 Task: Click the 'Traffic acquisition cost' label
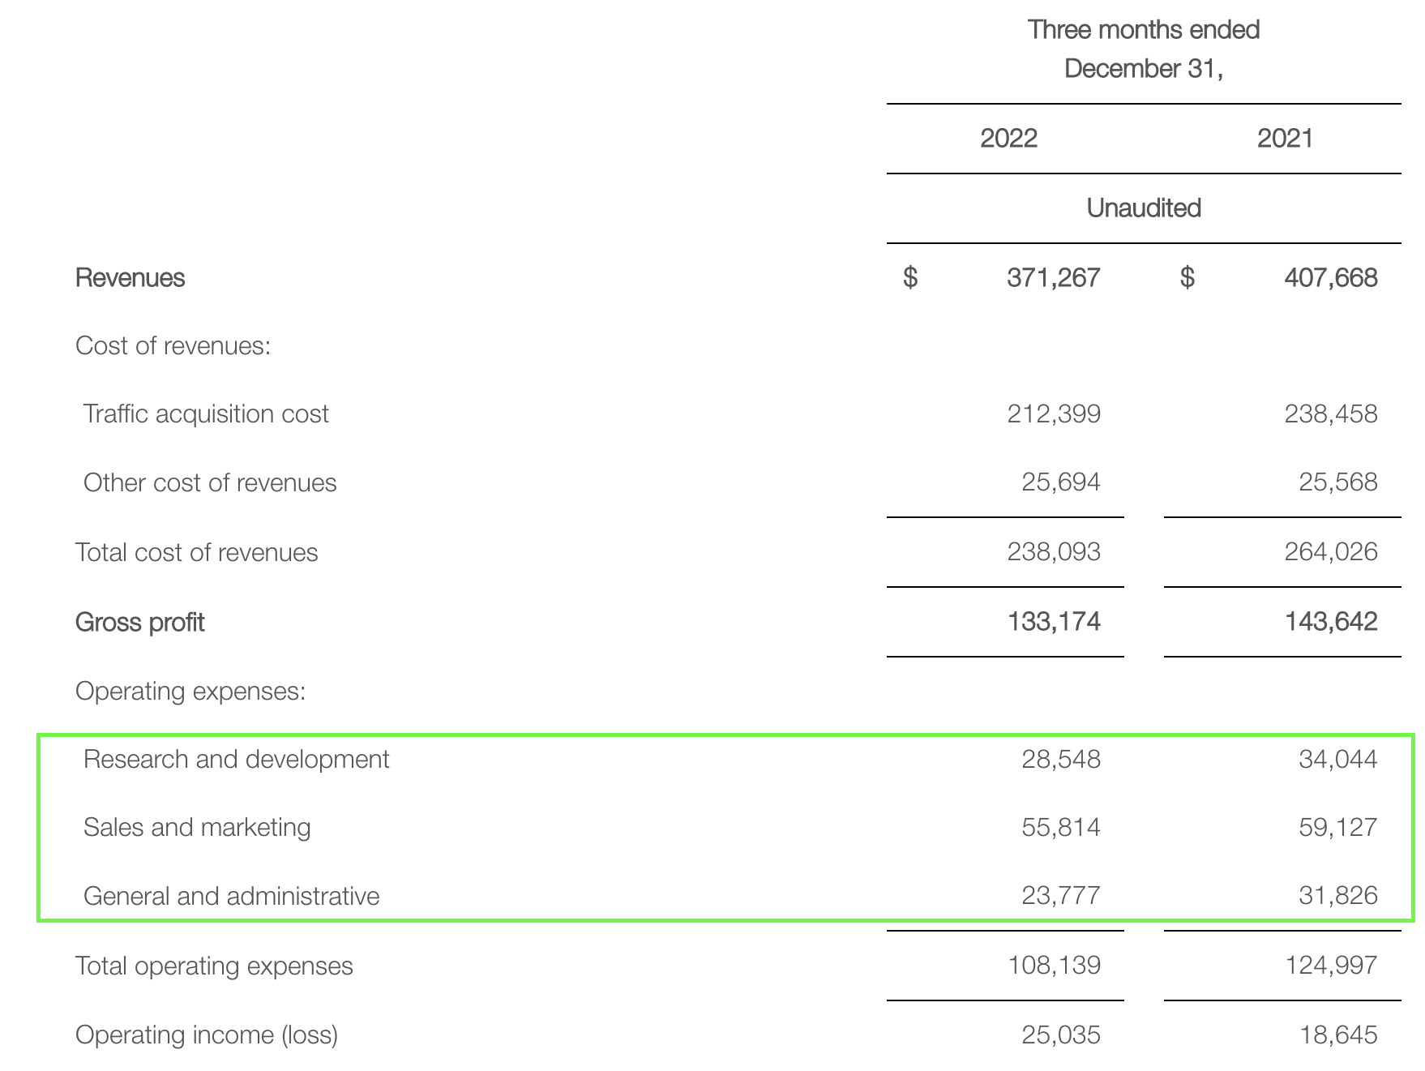coord(206,414)
